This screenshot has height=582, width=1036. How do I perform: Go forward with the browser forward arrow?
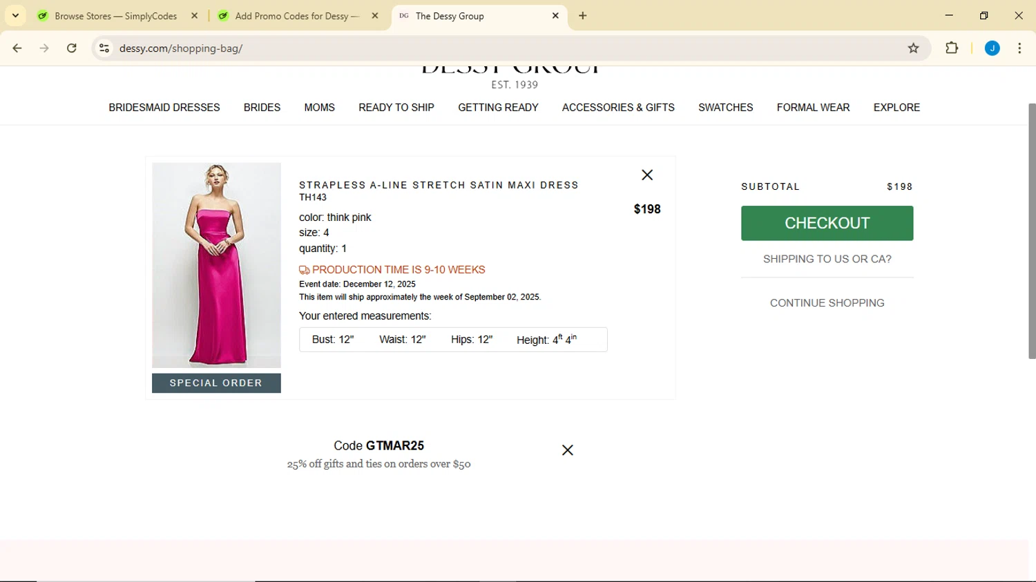(44, 48)
